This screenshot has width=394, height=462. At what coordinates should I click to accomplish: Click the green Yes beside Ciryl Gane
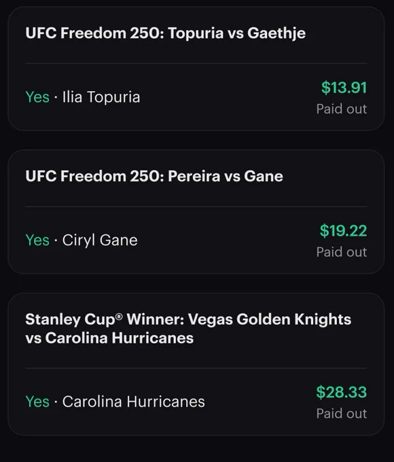pyautogui.click(x=37, y=240)
